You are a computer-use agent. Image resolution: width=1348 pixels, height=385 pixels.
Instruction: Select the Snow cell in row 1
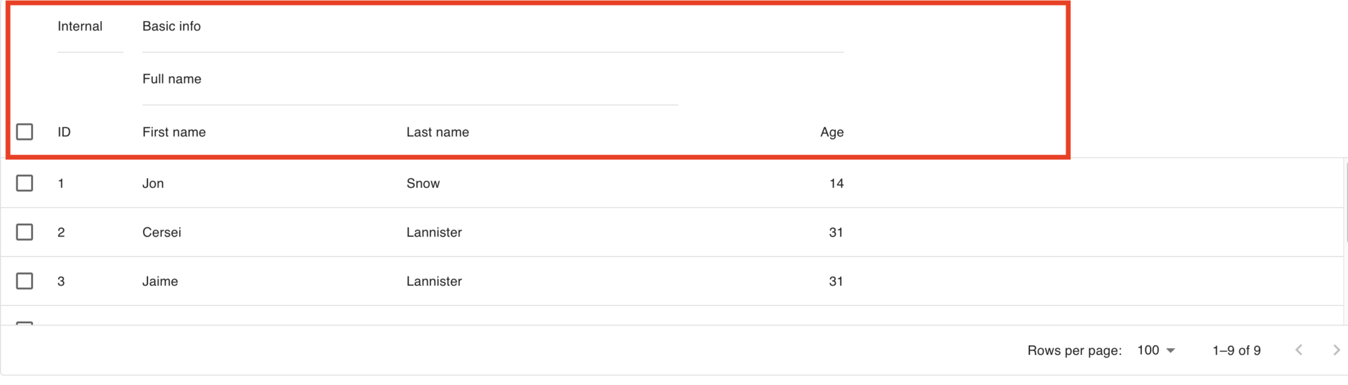click(422, 183)
